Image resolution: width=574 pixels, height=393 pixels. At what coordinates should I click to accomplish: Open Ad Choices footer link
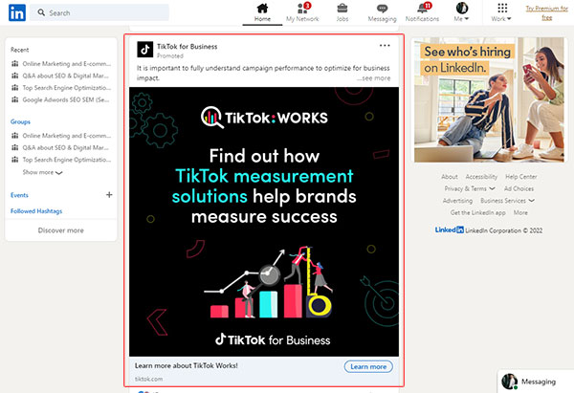519,188
